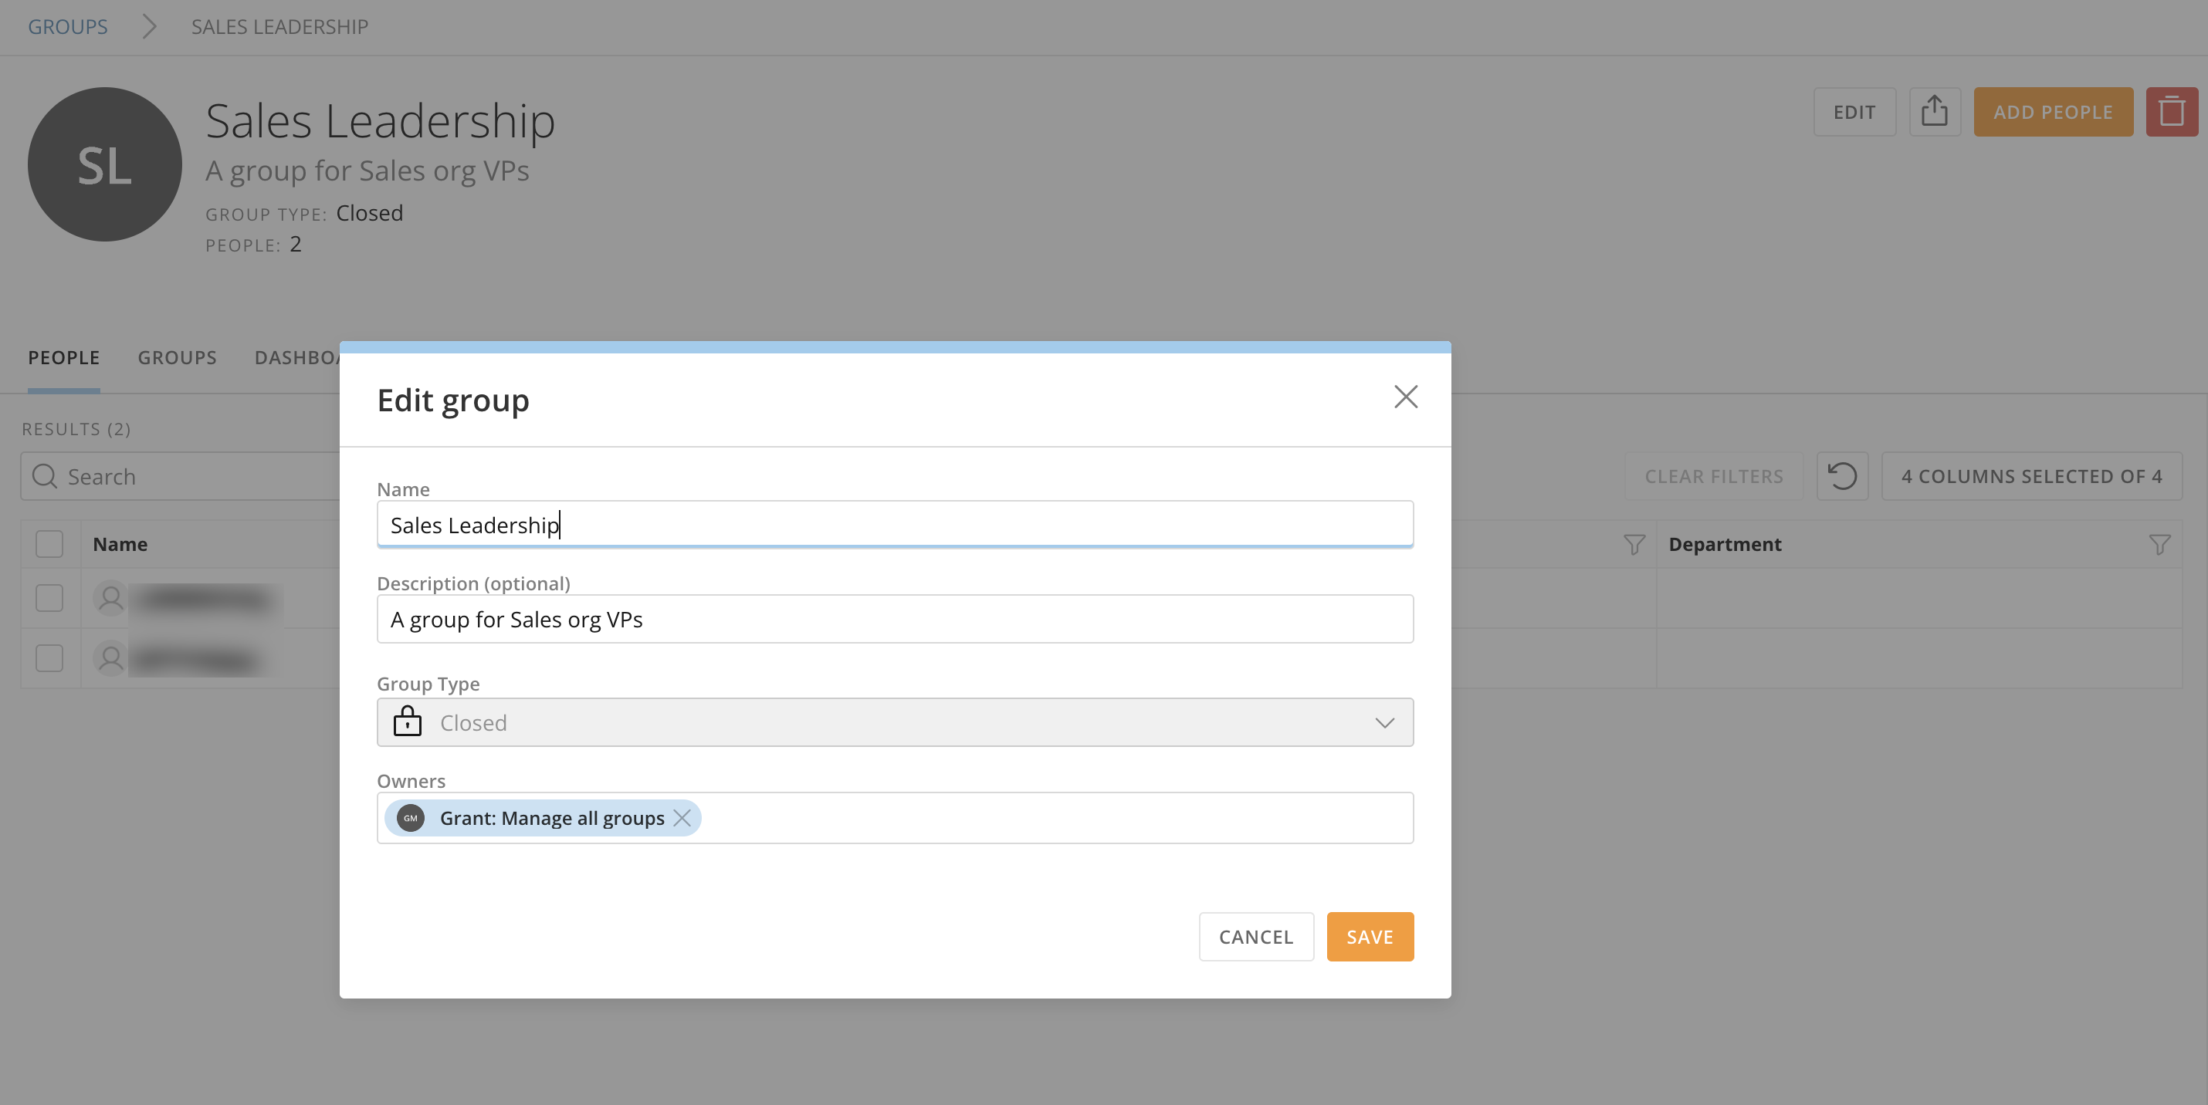This screenshot has width=2208, height=1105.
Task: Toggle the select-all checkbox in Name header
Action: 49,545
